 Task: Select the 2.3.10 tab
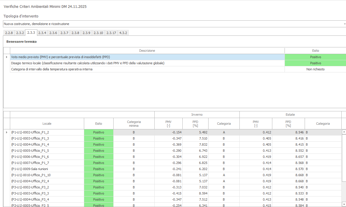pos(98,33)
